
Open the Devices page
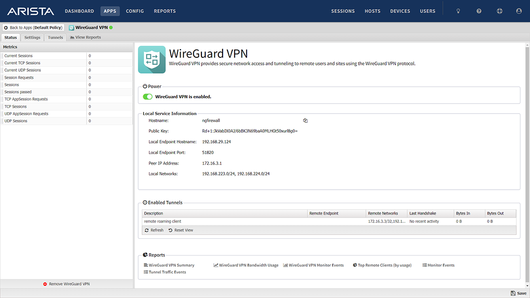coord(400,11)
